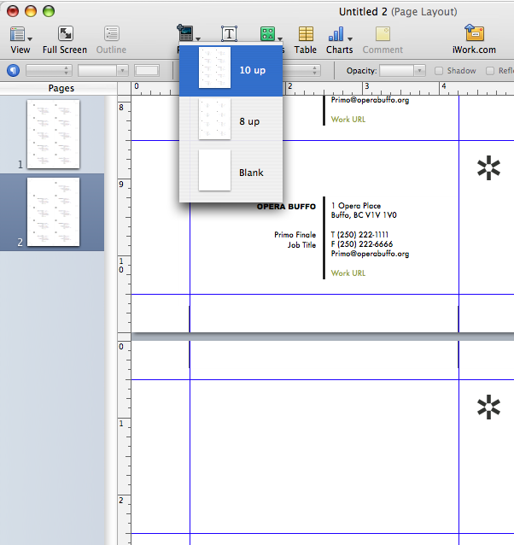Open the Charts toolbar menu
The image size is (514, 545).
point(339,38)
